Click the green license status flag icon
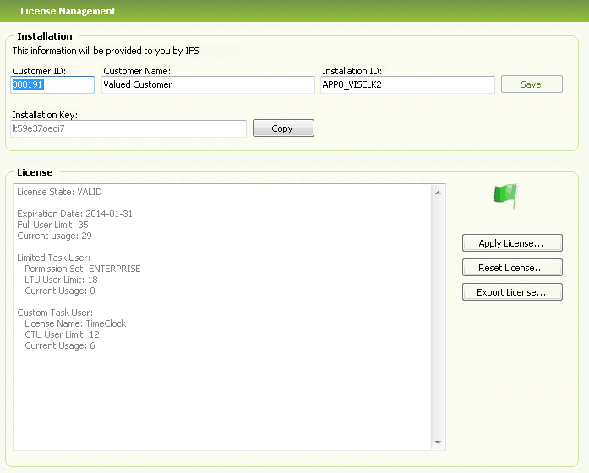This screenshot has width=589, height=473. (x=504, y=196)
